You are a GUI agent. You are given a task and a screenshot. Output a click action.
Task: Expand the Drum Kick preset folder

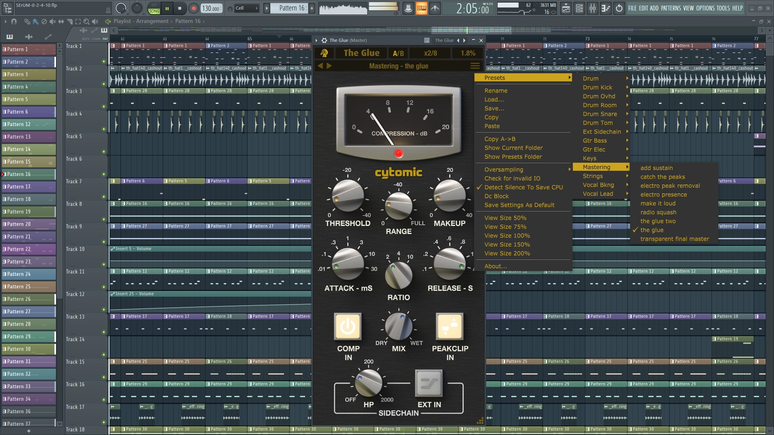tap(601, 87)
